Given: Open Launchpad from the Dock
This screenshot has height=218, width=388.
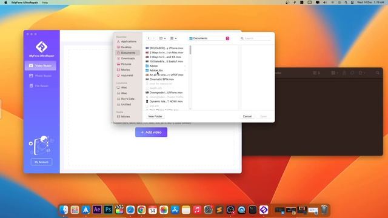Looking at the screenshot, I should [x=75, y=210].
